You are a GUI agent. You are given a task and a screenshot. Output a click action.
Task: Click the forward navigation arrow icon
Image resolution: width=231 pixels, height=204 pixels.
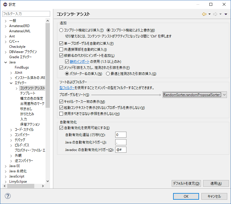[215, 14]
